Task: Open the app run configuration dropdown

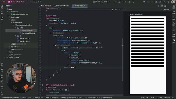Action: click(x=119, y=2)
